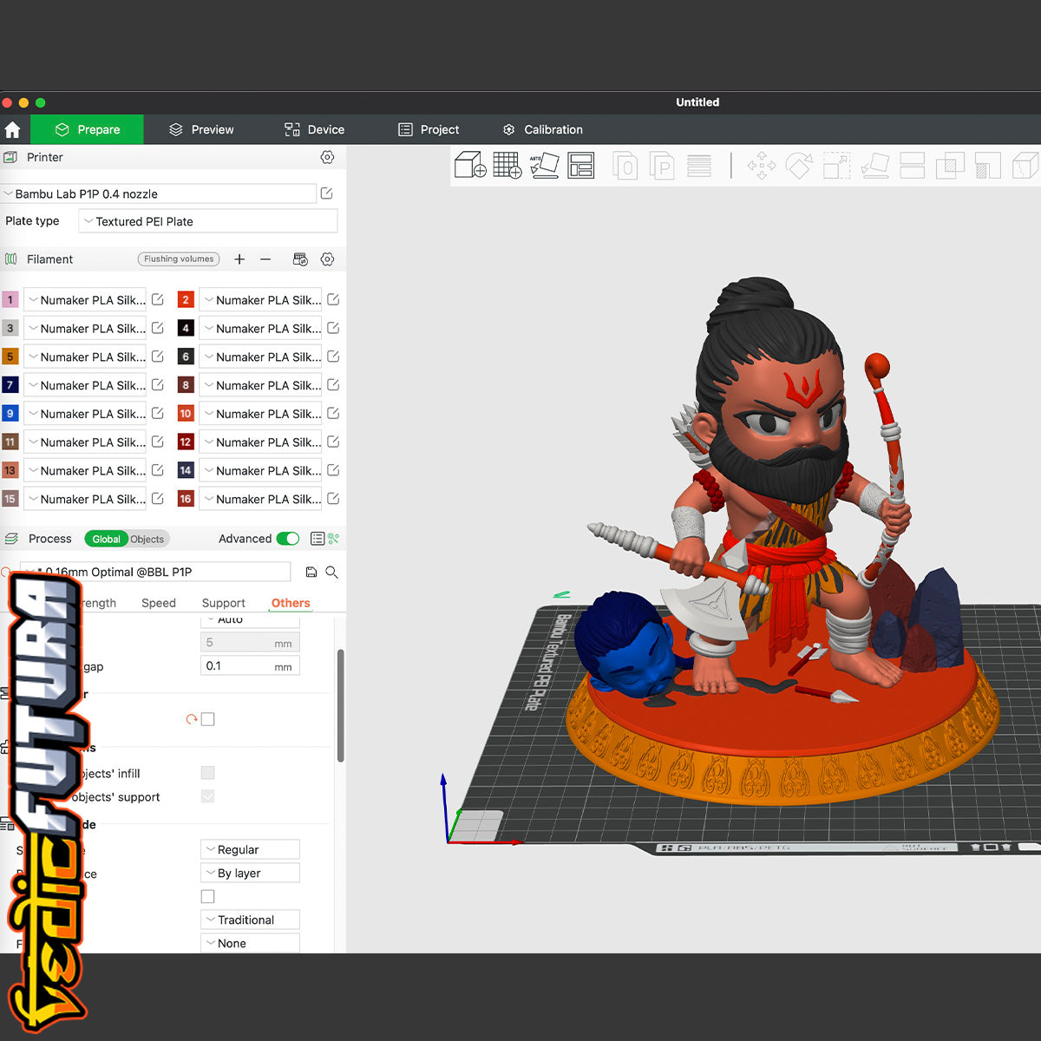Open the parameter list icon beside Advanced
1041x1041 pixels.
[318, 539]
